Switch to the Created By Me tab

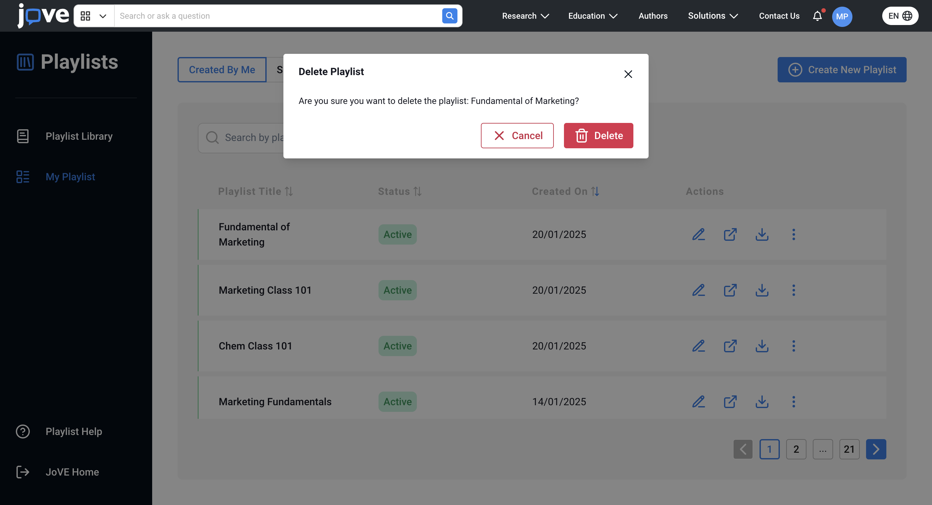click(x=222, y=70)
